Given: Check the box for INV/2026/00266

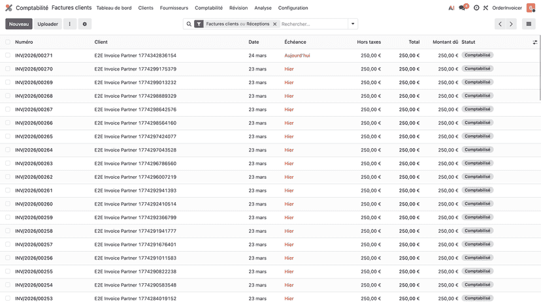Looking at the screenshot, I should pos(8,123).
